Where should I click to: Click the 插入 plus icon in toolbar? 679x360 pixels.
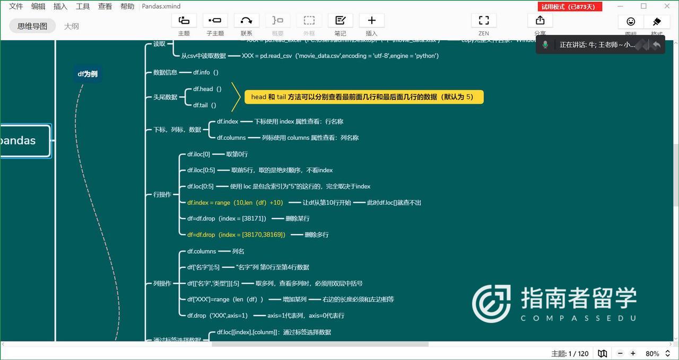click(371, 21)
